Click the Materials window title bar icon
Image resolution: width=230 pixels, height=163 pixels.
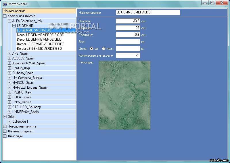coord(4,4)
